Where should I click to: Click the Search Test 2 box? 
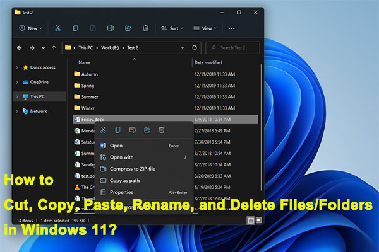232,48
